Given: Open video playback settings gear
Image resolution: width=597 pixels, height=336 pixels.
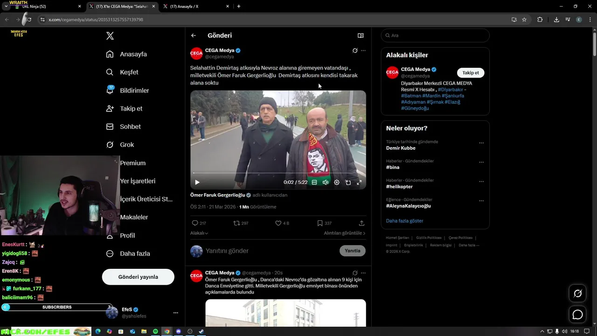Looking at the screenshot, I should [337, 182].
